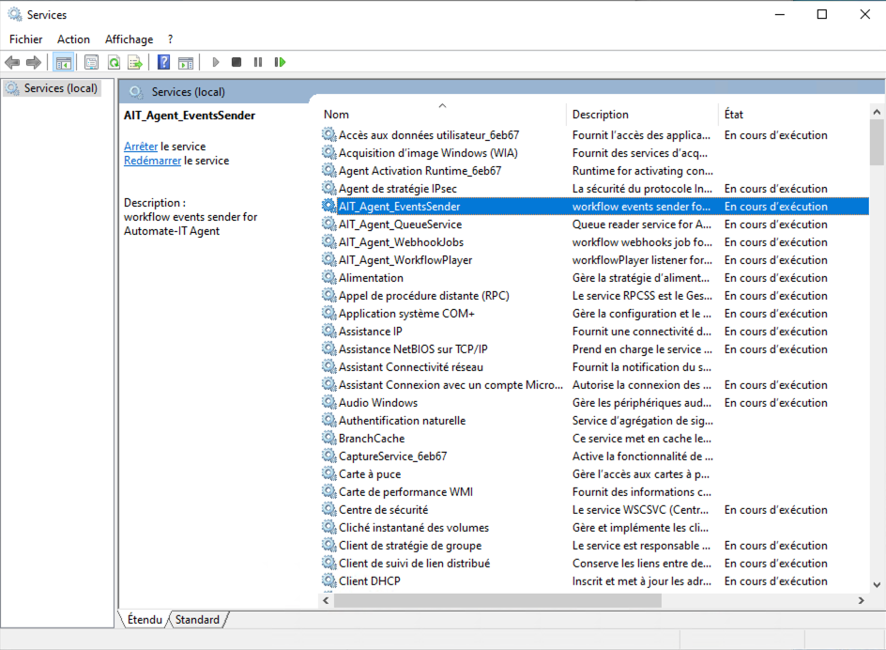Select Assistant Connectivité réseau service
Screen dimensions: 886x650
point(411,367)
